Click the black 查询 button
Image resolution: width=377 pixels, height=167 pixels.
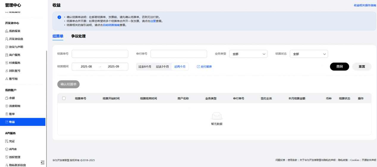339,67
